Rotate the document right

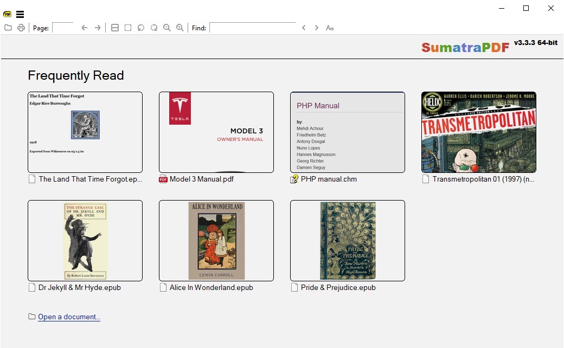[153, 27]
